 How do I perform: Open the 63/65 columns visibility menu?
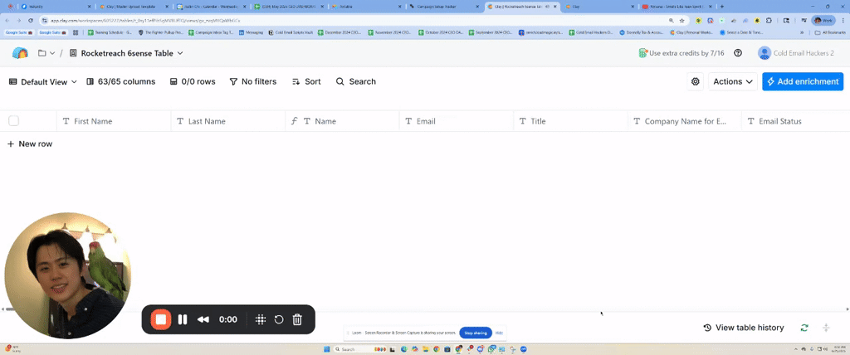pos(120,81)
